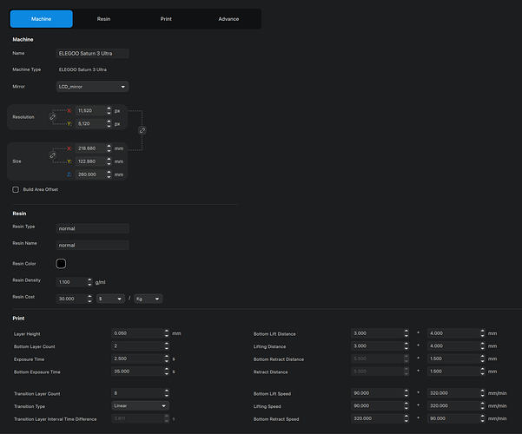The height and width of the screenshot is (434, 522).
Task: Open the Kg unit dropdown
Action: click(x=149, y=299)
